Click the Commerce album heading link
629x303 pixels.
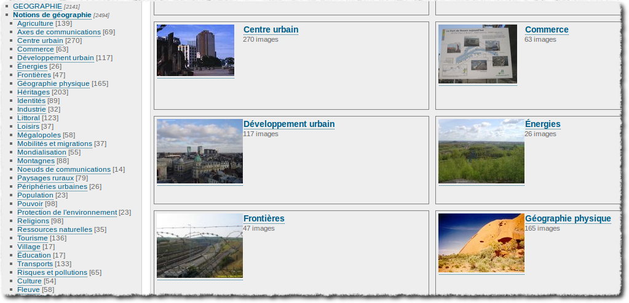(546, 29)
